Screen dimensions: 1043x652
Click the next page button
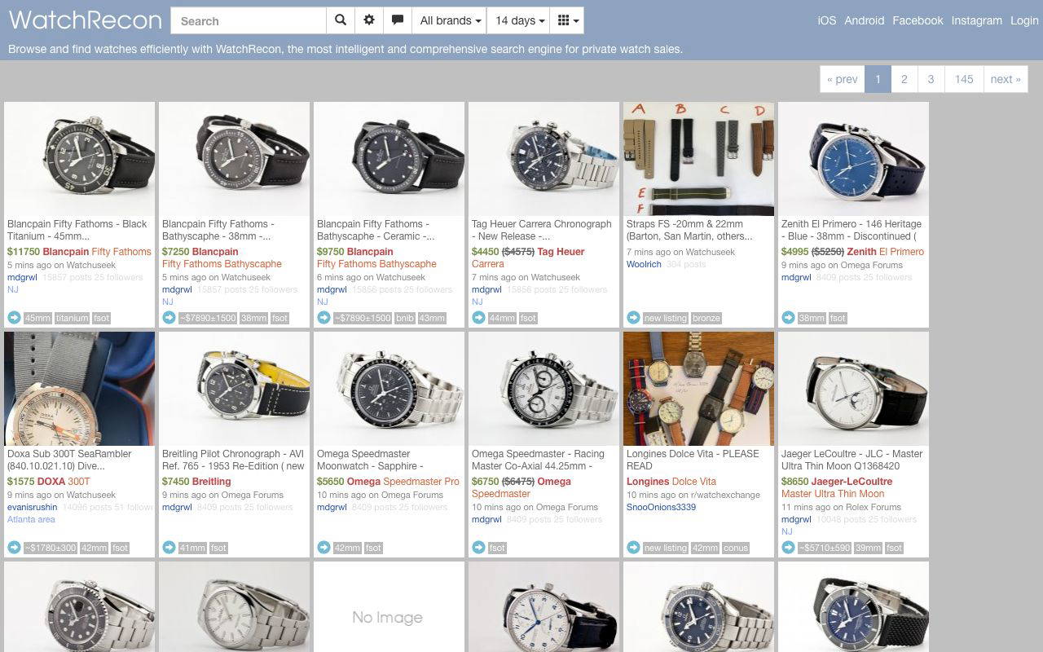click(1006, 79)
